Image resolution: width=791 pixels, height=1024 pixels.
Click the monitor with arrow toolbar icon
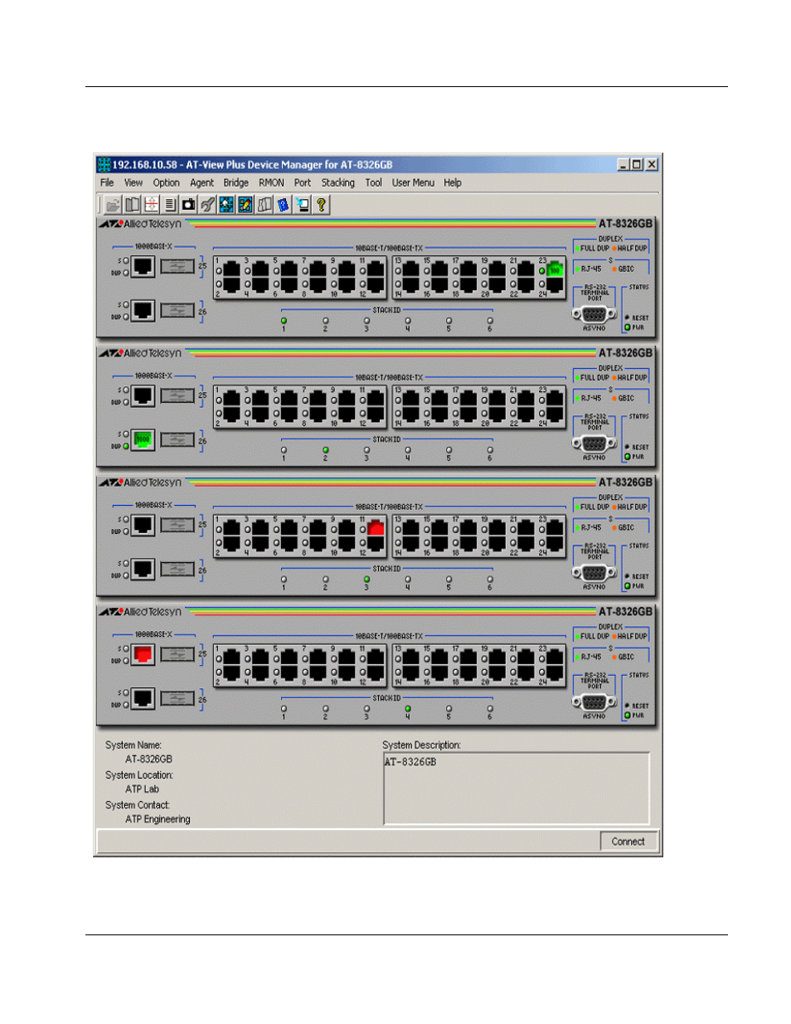pyautogui.click(x=303, y=204)
